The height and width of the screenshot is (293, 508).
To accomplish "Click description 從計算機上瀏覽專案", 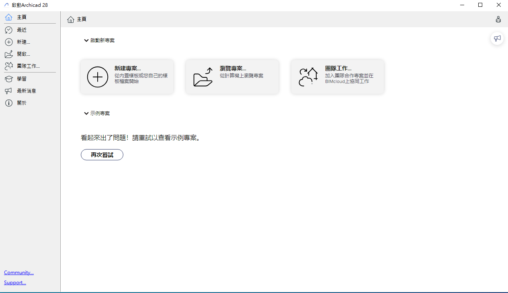I will pyautogui.click(x=242, y=75).
